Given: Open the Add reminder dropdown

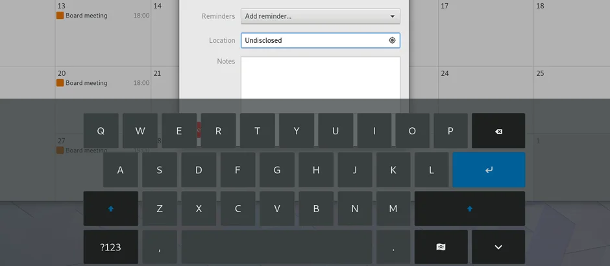Looking at the screenshot, I should [320, 16].
